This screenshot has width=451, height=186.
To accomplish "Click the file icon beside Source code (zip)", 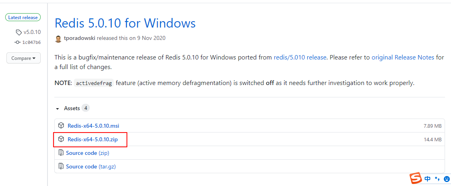I will click(x=61, y=153).
